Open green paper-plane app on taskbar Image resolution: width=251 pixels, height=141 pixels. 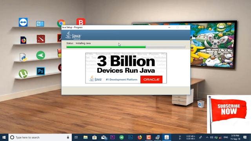[122, 137]
